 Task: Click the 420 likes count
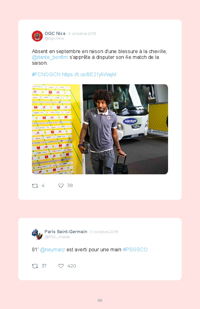[72, 266]
